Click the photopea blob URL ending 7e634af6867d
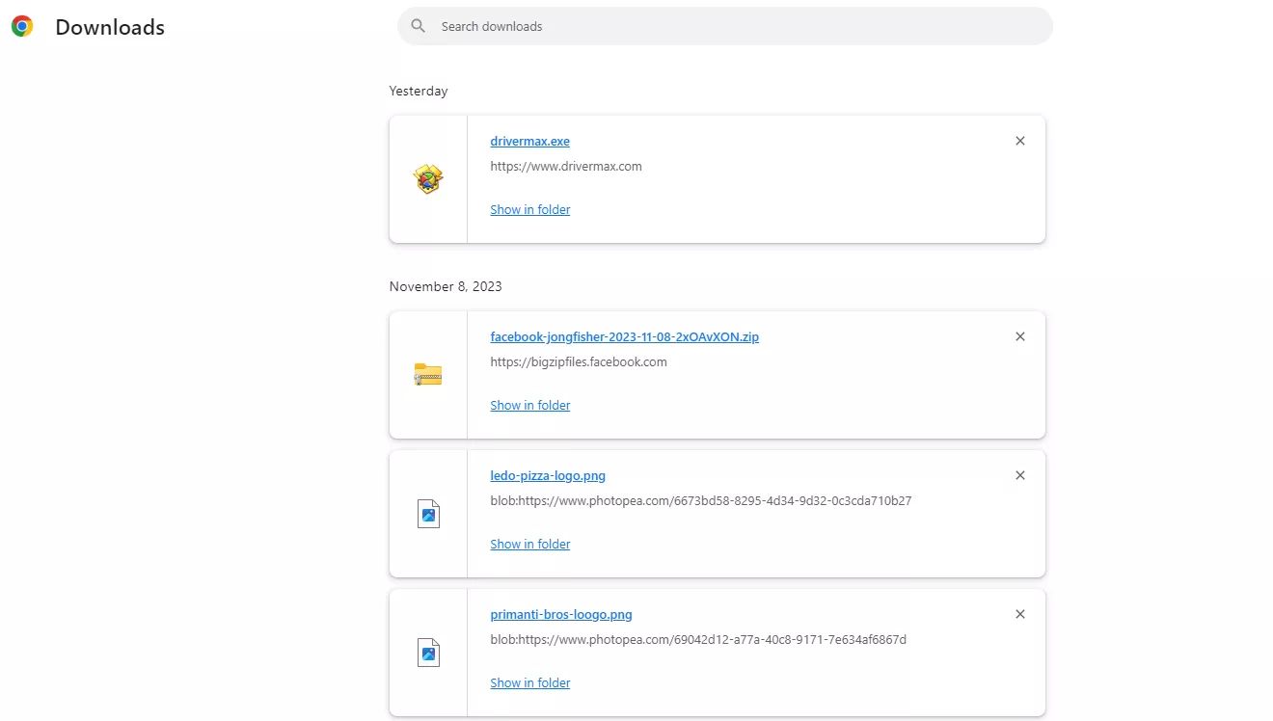 point(698,639)
